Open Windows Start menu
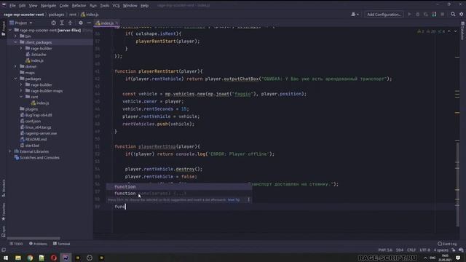 (6, 258)
